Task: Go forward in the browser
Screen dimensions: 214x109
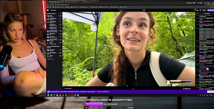Action: (50, 5)
